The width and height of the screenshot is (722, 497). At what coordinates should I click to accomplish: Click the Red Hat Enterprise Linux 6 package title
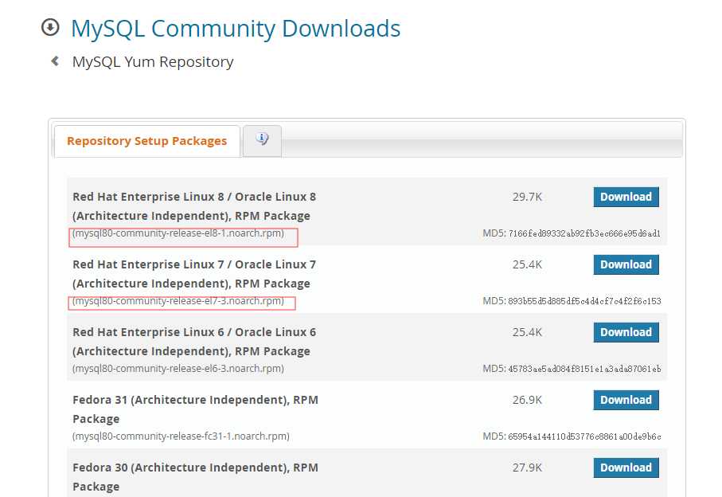click(x=194, y=342)
